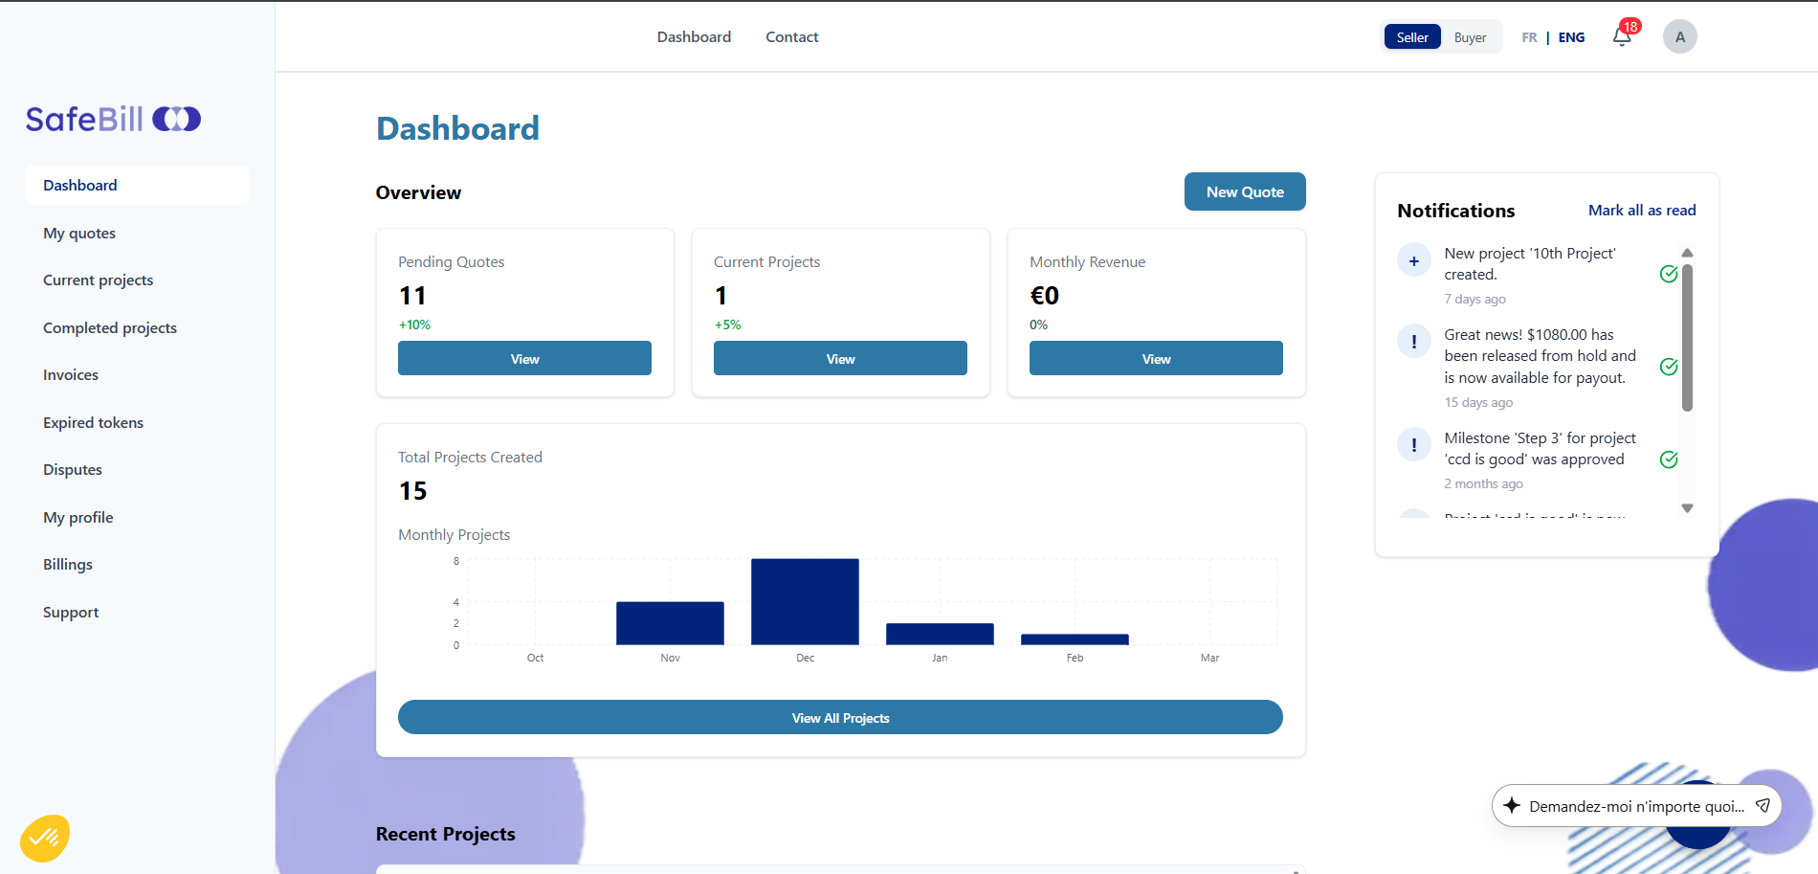Click the New Quote button
The image size is (1818, 874).
click(1245, 191)
